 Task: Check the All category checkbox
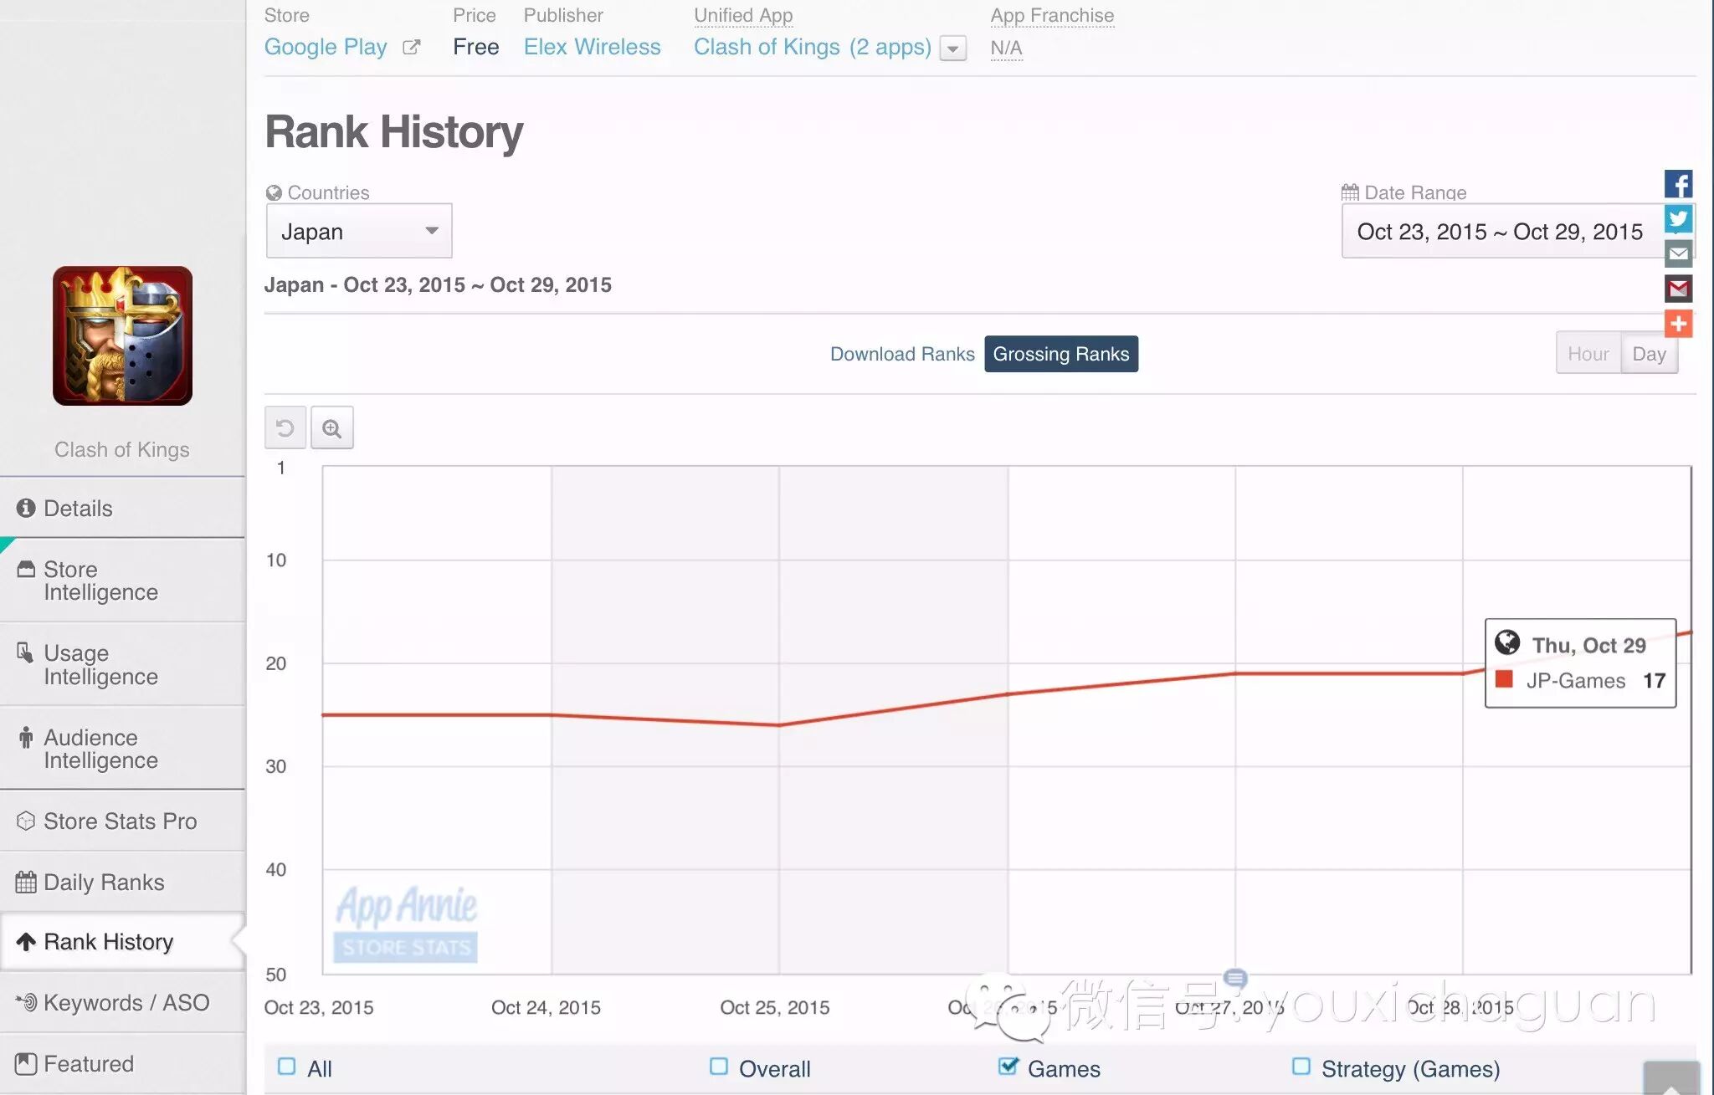pyautogui.click(x=287, y=1067)
